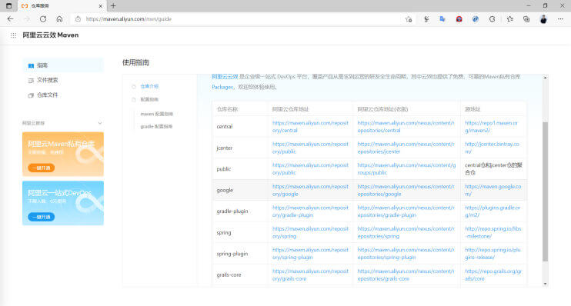The width and height of the screenshot is (571, 306).
Task: Click the toolbar extension icon left of translate
Action: click(x=426, y=19)
